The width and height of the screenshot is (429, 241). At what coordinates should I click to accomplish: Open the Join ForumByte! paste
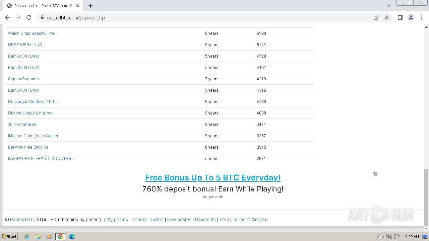(x=23, y=125)
